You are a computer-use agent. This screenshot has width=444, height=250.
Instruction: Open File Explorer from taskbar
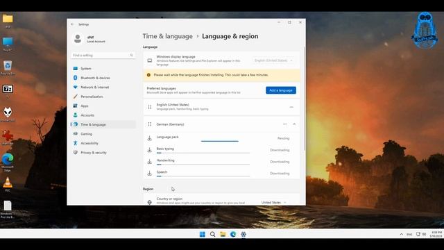(x=223, y=234)
